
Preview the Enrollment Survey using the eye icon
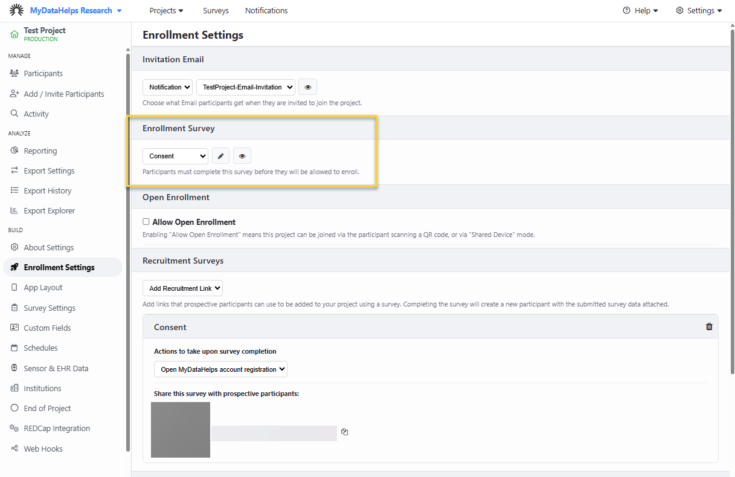[242, 156]
